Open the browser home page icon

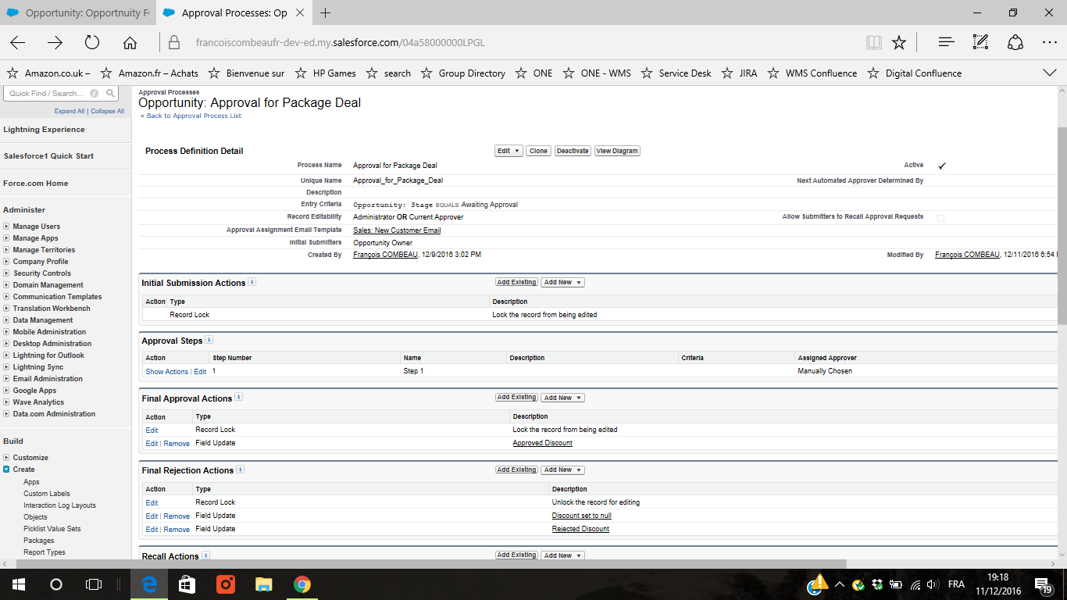130,42
